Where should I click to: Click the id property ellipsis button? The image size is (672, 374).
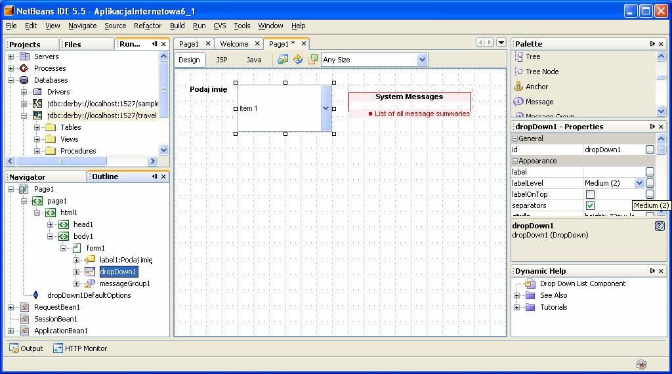click(x=650, y=150)
